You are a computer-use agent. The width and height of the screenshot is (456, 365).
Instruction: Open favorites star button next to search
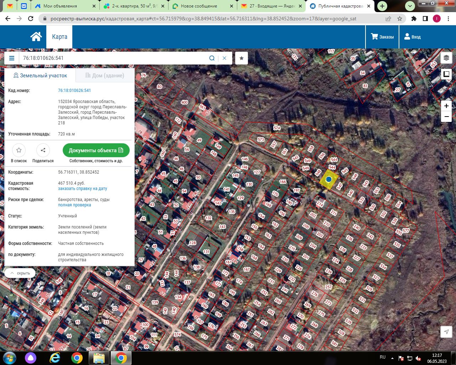tap(242, 58)
